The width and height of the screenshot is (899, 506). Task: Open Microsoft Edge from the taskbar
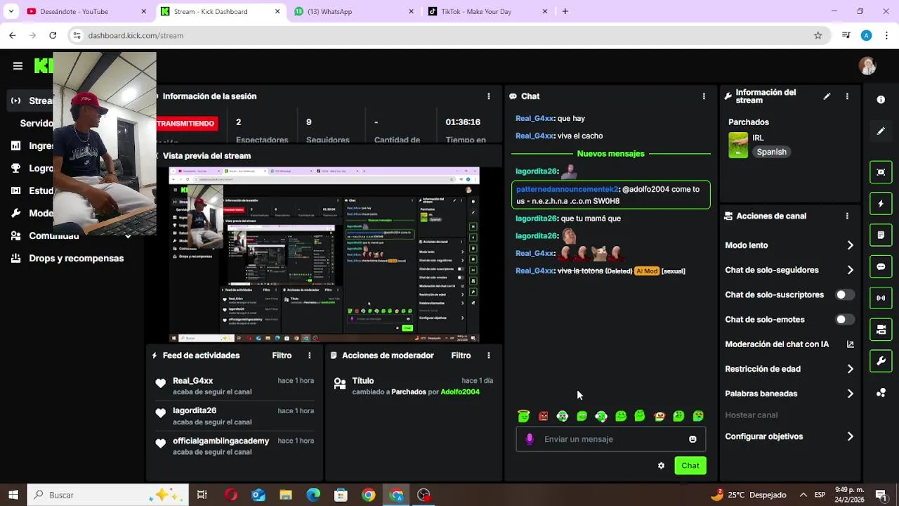[313, 495]
